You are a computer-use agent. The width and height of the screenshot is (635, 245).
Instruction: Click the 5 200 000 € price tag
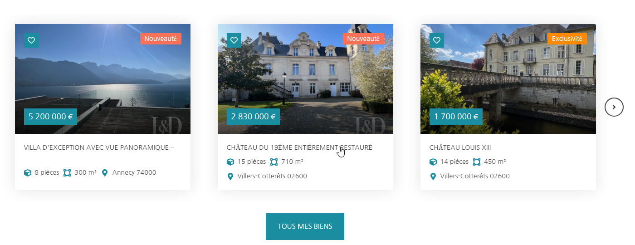pyautogui.click(x=50, y=117)
